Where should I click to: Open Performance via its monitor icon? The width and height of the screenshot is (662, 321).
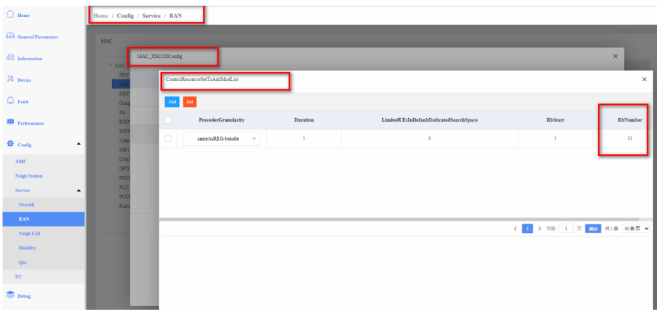10,122
